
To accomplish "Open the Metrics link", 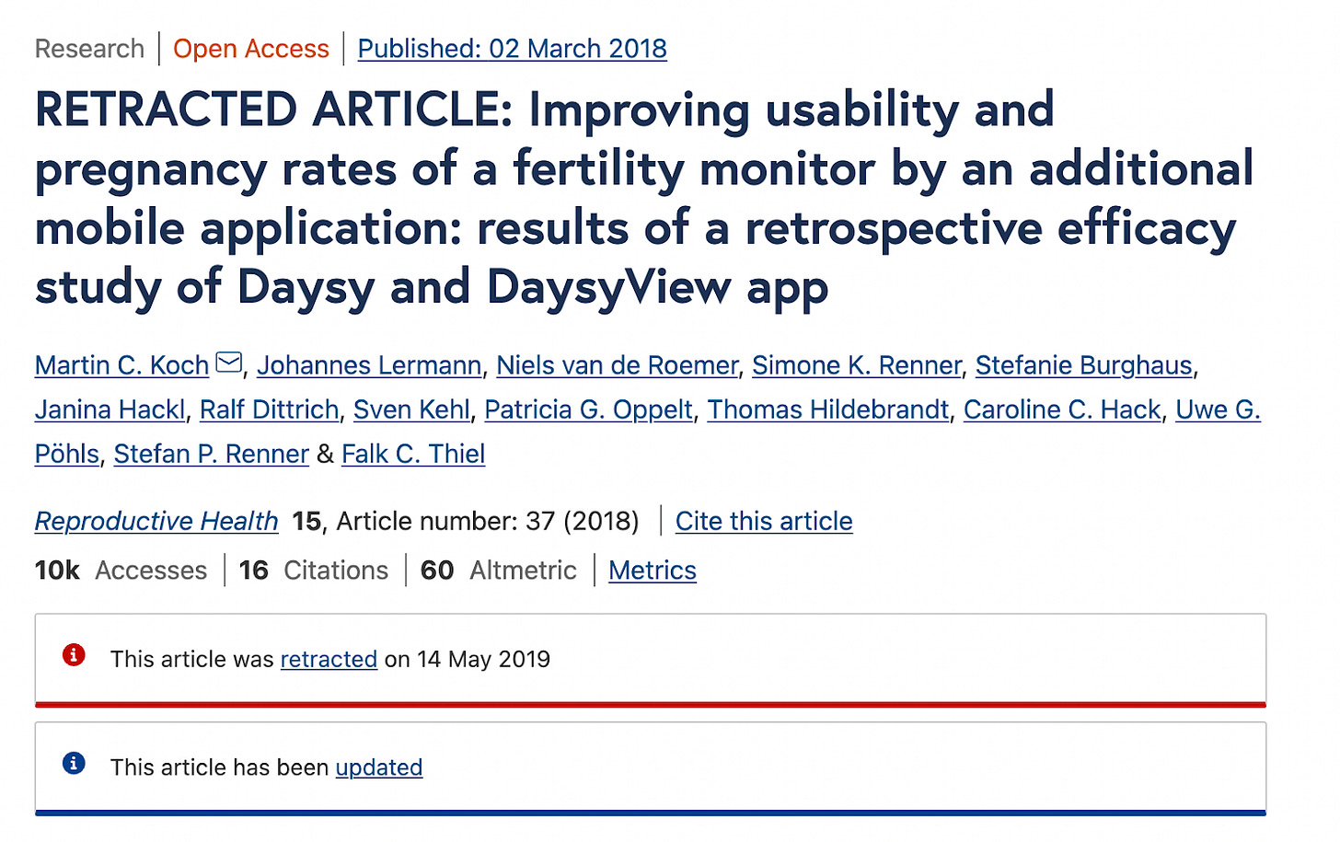I will [x=652, y=571].
